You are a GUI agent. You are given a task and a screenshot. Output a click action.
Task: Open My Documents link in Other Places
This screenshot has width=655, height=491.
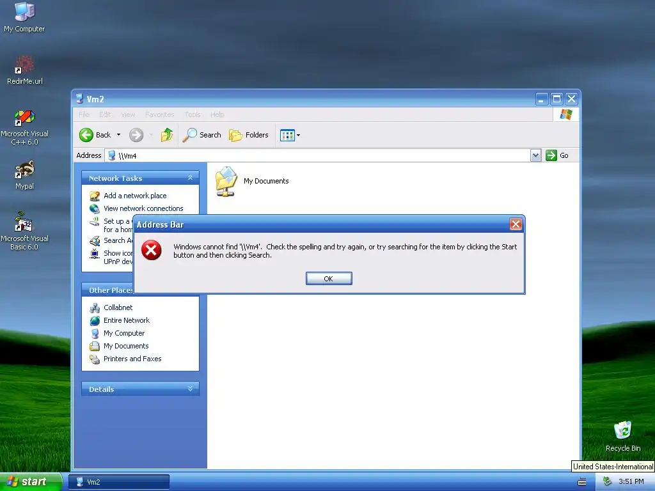[x=126, y=346]
